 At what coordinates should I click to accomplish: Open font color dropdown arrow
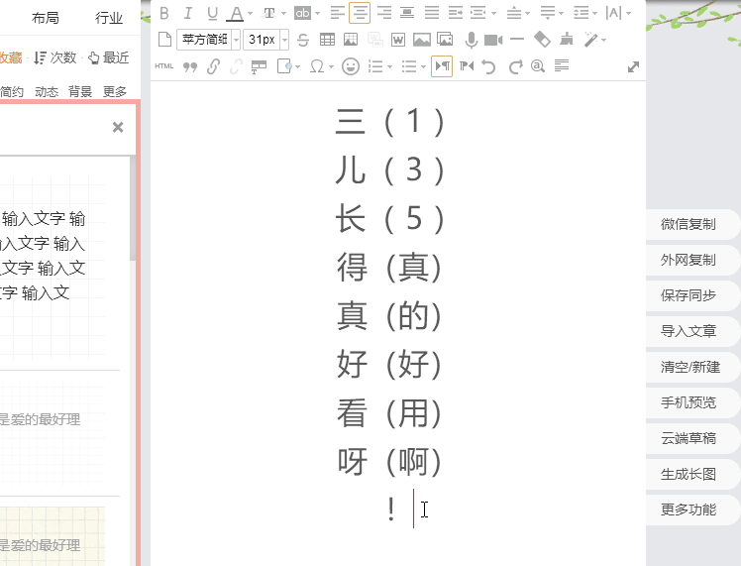(250, 13)
